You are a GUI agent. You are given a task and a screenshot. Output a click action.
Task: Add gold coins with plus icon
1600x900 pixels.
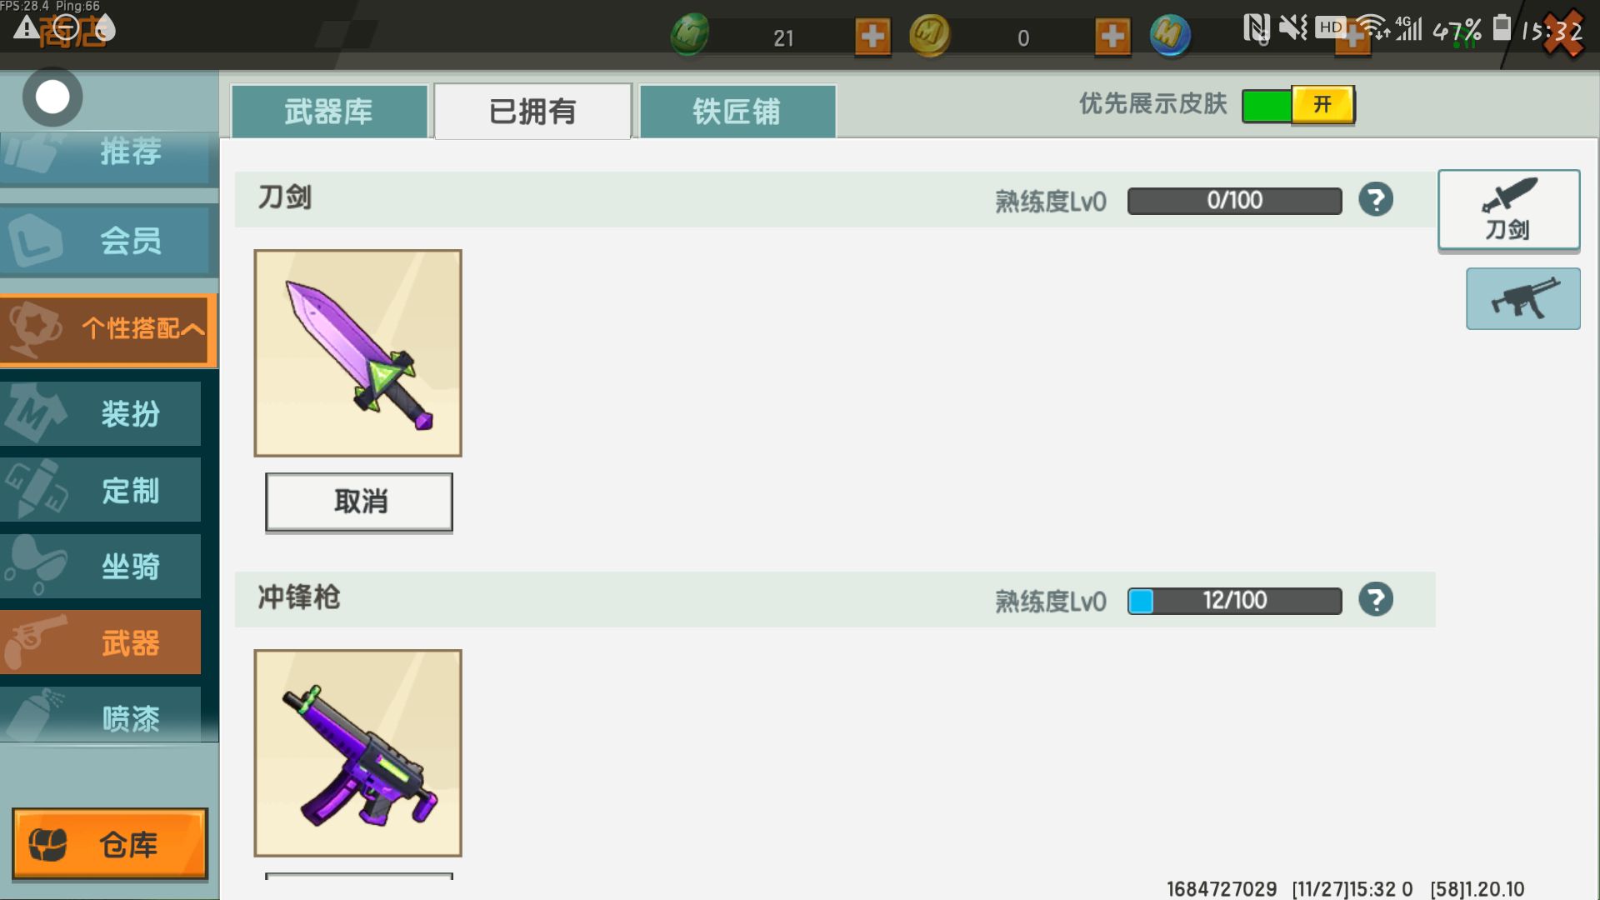point(1112,37)
